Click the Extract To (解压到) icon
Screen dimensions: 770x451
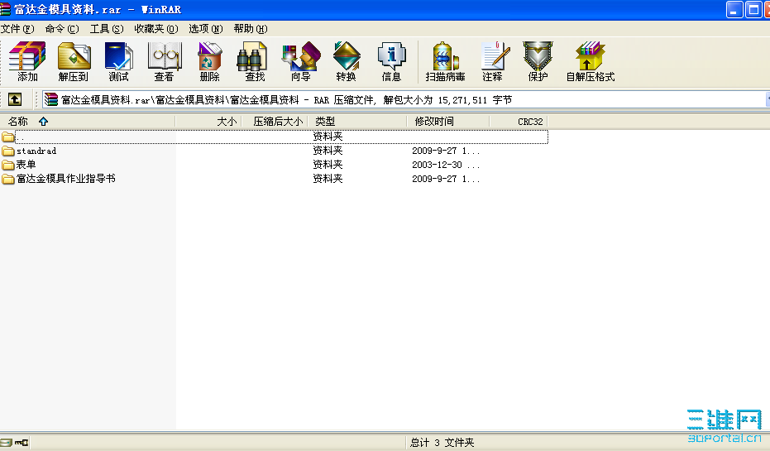(74, 61)
